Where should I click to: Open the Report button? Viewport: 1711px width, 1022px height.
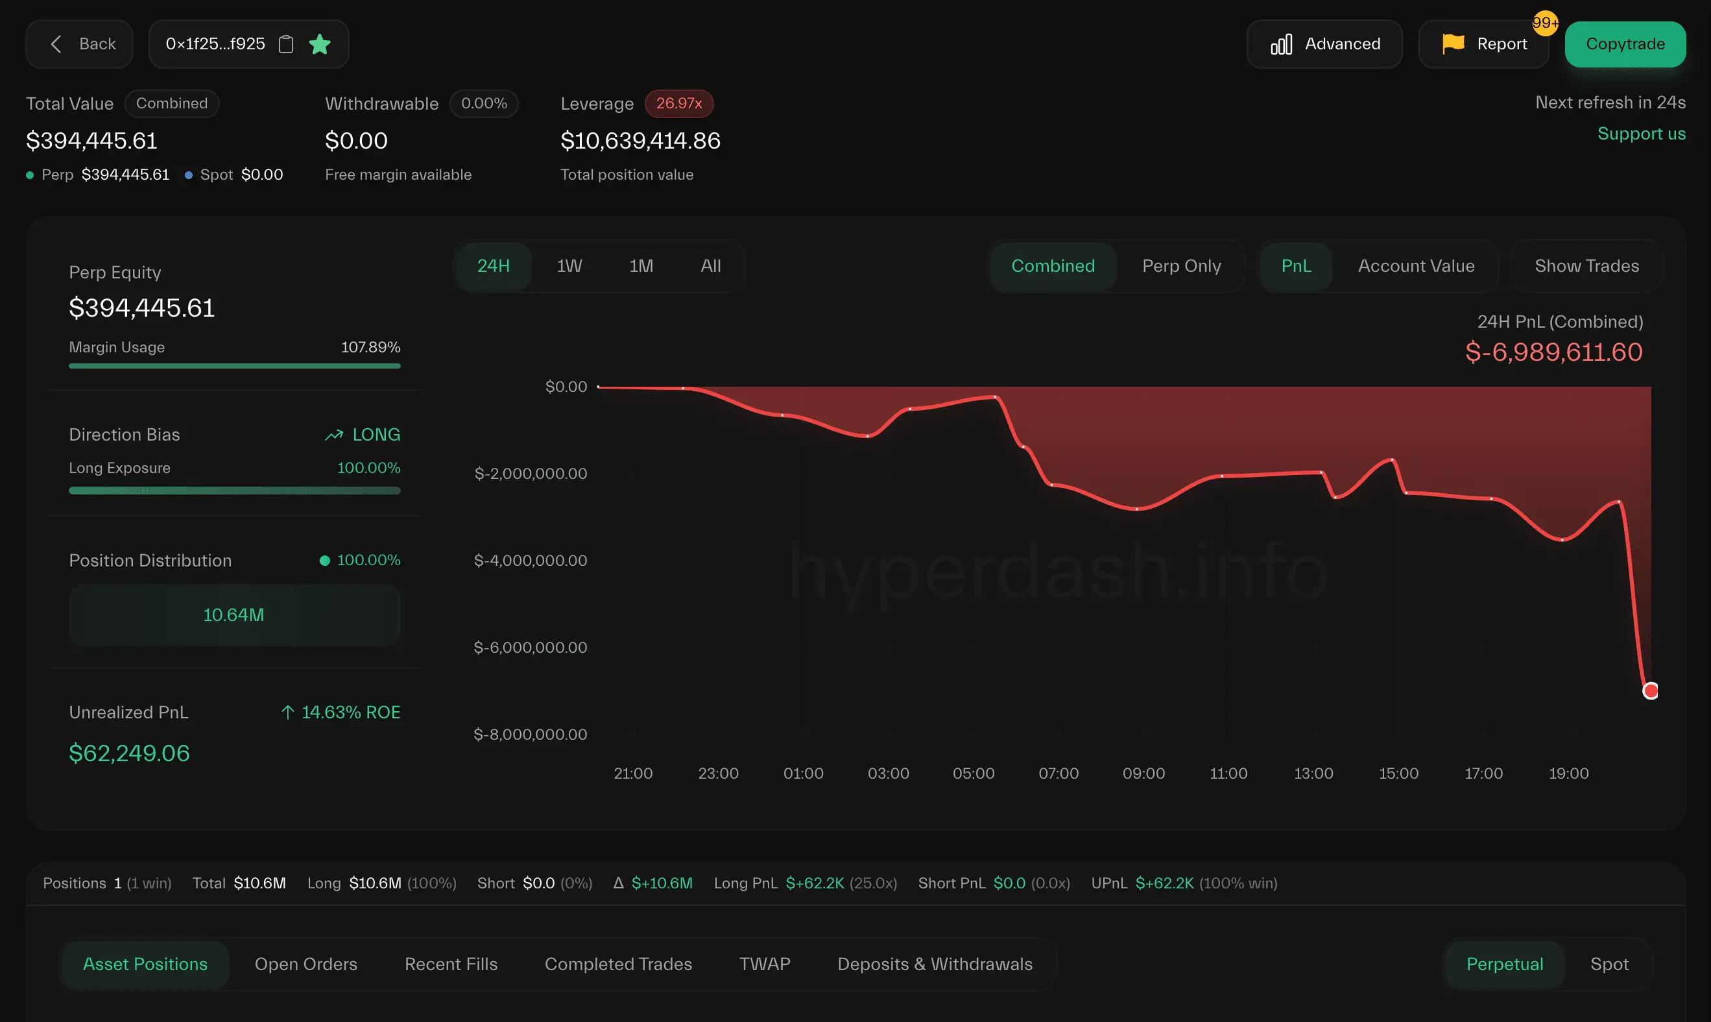pyautogui.click(x=1483, y=44)
